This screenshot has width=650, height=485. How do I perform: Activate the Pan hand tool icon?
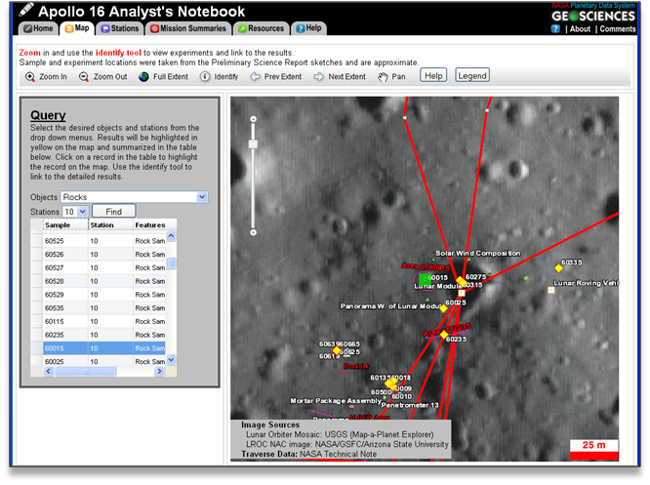383,77
